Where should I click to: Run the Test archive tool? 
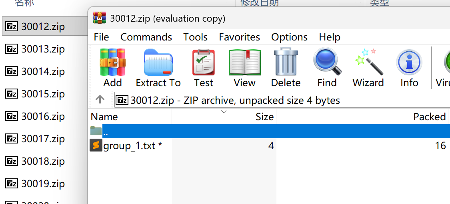tap(204, 62)
